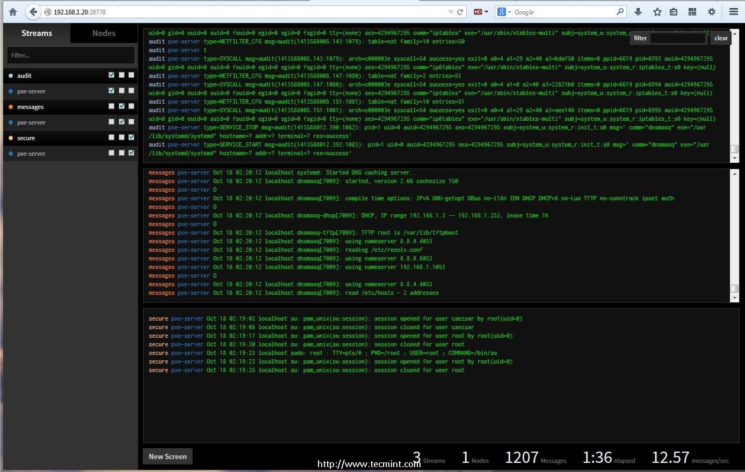The width and height of the screenshot is (745, 472).
Task: Bookmark this page with the star icon
Action: pyautogui.click(x=657, y=12)
